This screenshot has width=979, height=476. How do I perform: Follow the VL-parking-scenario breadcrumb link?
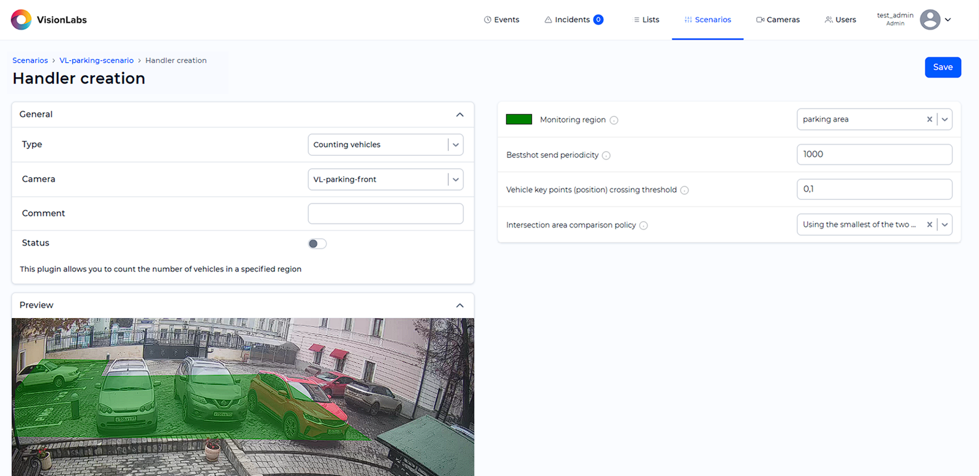96,61
